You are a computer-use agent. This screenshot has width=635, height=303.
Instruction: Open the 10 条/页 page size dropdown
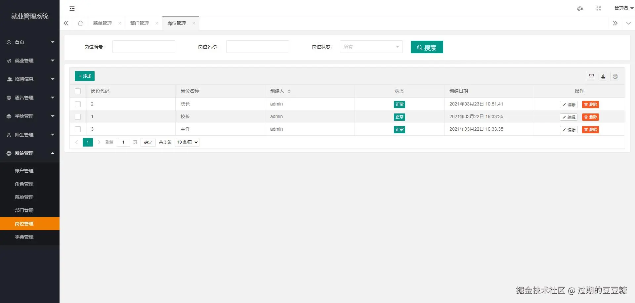pos(187,142)
